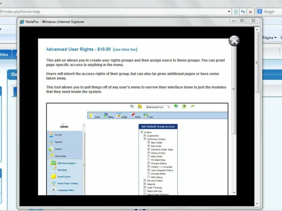Image resolution: width=282 pixels, height=211 pixels.
Task: Click the yellow globe icon beside Briarwood LLC
Action: click(140, 106)
